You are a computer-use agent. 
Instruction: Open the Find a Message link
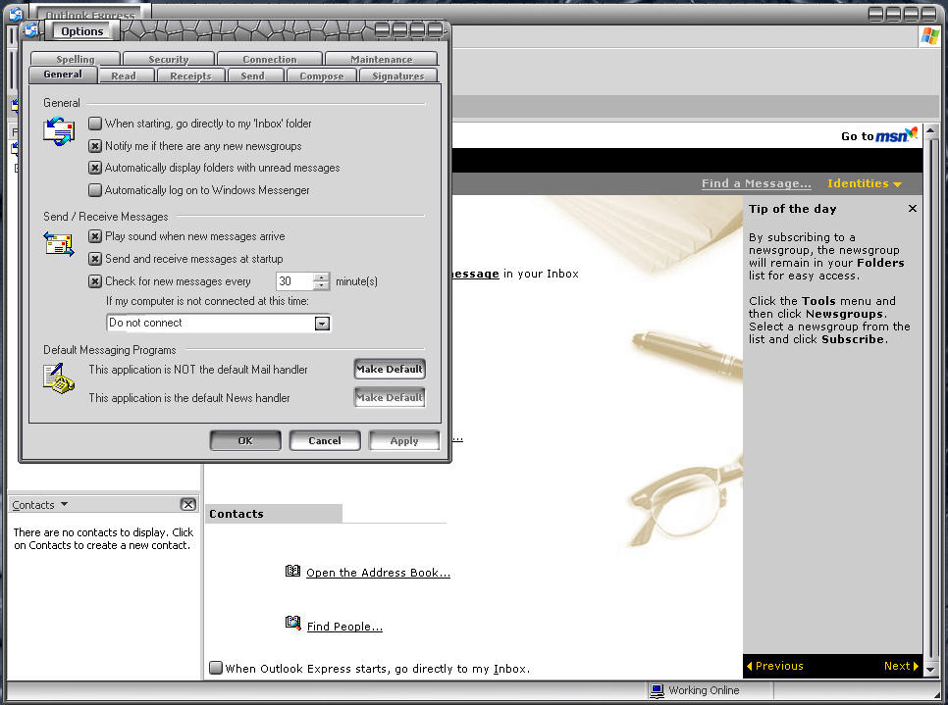757,183
